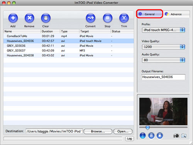
Task: Start conversion with the Convert icon
Action: (x=91, y=18)
